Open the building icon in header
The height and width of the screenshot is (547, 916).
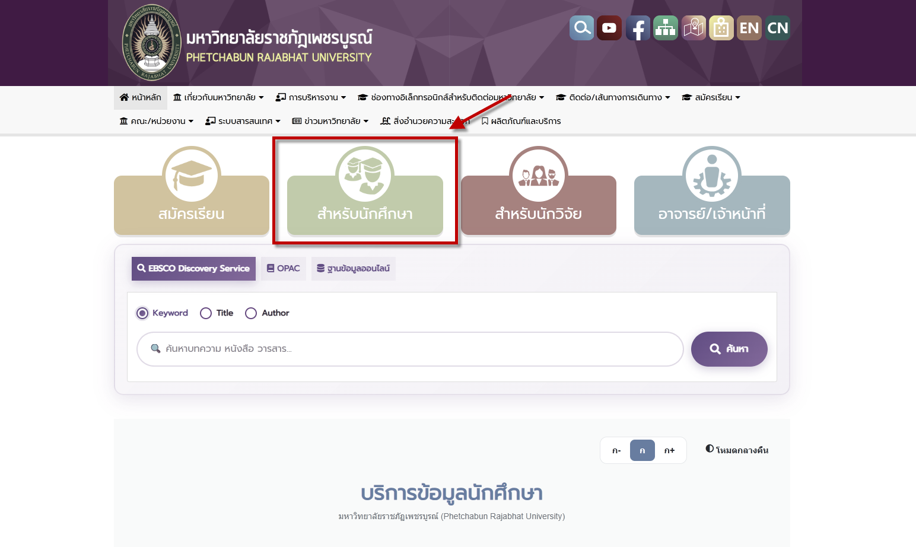721,28
